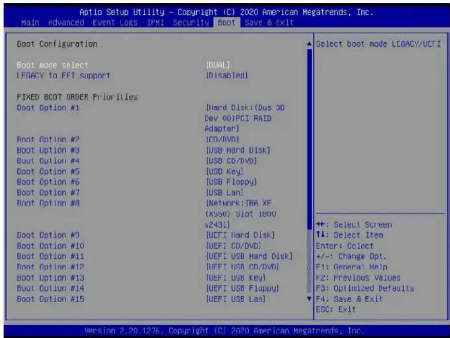Click the Select Screen key hint
This screenshot has width=450, height=338.
354,225
